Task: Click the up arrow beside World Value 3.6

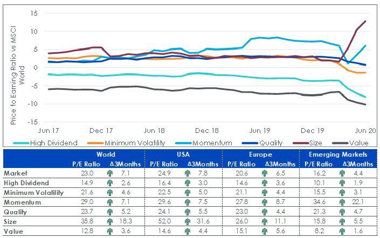Action: pyautogui.click(x=110, y=231)
